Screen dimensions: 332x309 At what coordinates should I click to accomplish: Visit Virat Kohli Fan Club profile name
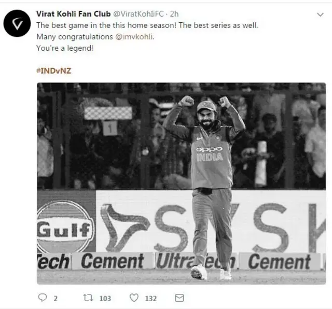[74, 14]
